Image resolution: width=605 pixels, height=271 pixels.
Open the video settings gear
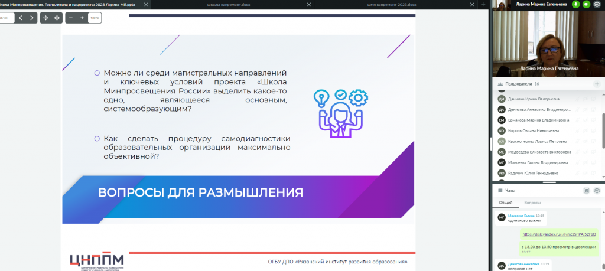[x=597, y=4]
